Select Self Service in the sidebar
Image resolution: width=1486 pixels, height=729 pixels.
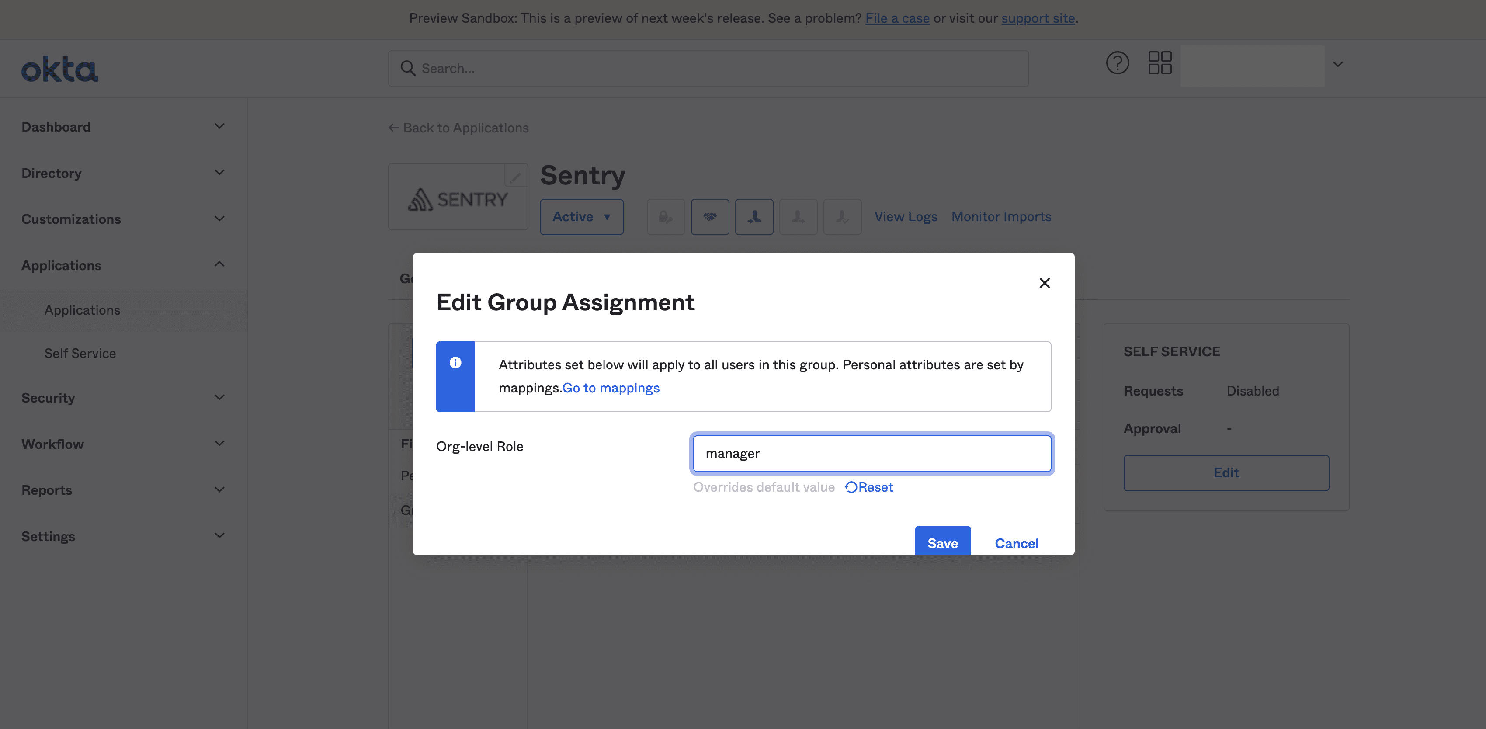point(80,354)
